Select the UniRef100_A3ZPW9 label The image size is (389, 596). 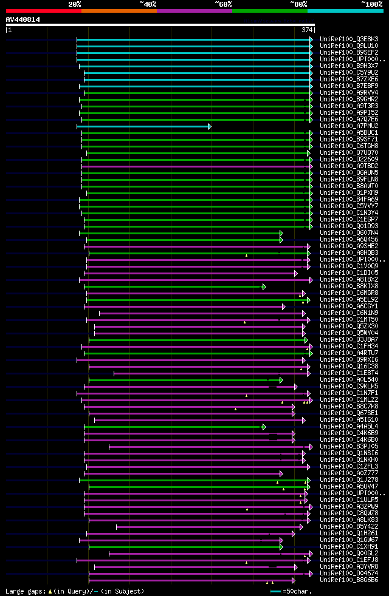coord(349,507)
